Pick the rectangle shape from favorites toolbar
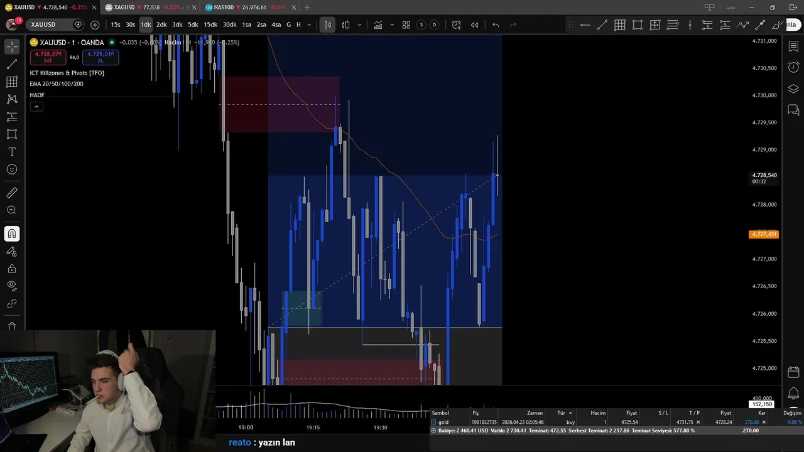Image resolution: width=804 pixels, height=452 pixels. click(638, 24)
